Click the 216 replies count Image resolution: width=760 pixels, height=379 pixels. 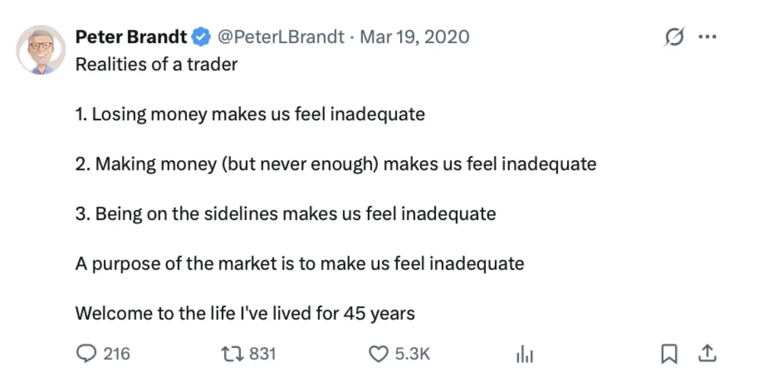pyautogui.click(x=116, y=354)
